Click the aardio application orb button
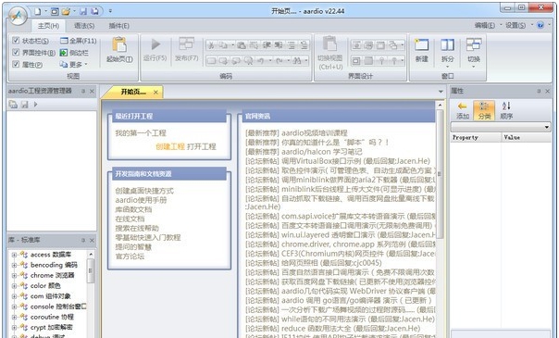 [x=18, y=16]
